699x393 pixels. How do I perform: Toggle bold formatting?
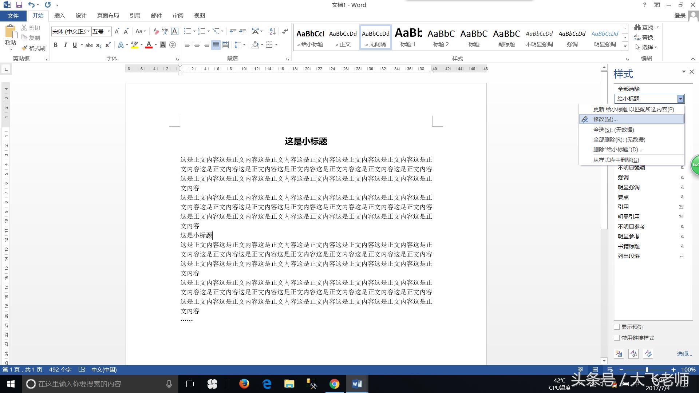56,45
